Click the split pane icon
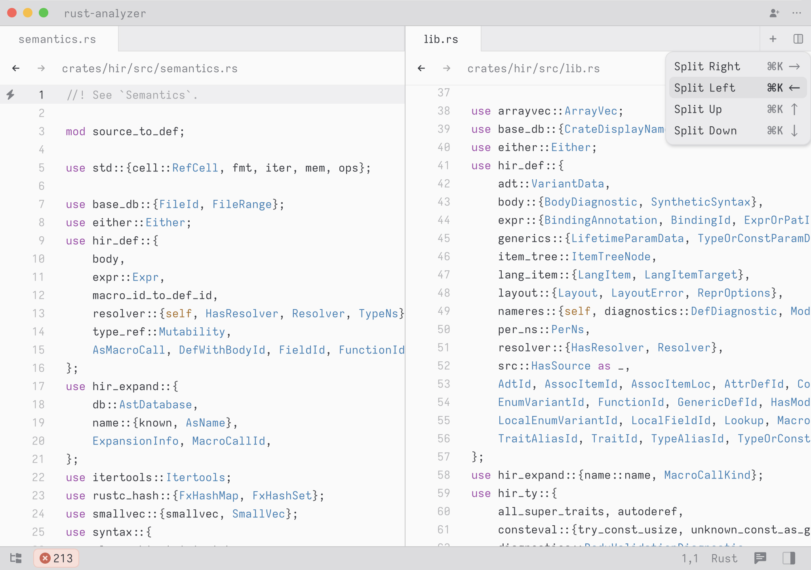Screen dimensions: 811x570 [x=798, y=39]
